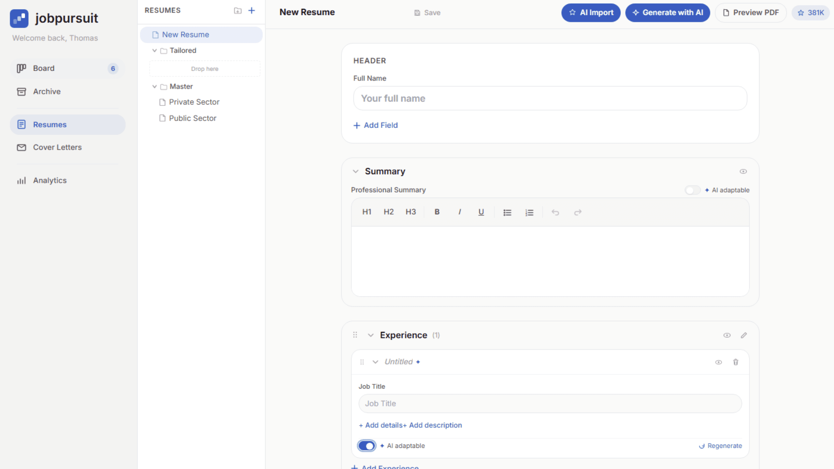This screenshot has height=469, width=834.
Task: Open the Analytics section
Action: click(50, 180)
